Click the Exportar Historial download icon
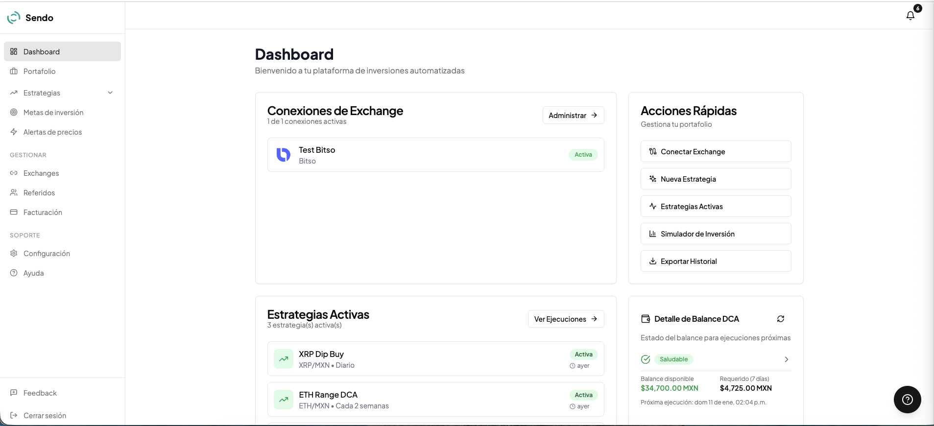 pyautogui.click(x=653, y=261)
